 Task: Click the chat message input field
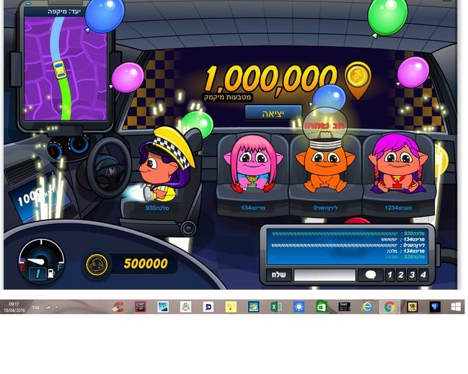tap(324, 275)
